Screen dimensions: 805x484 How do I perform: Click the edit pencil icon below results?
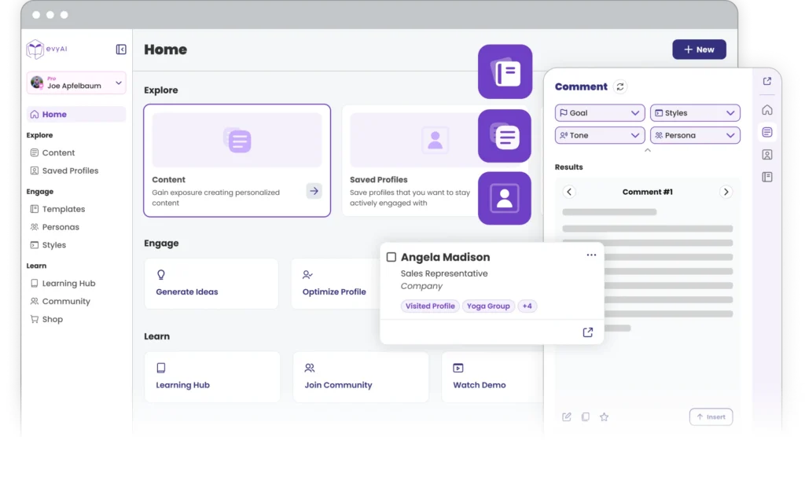(567, 417)
